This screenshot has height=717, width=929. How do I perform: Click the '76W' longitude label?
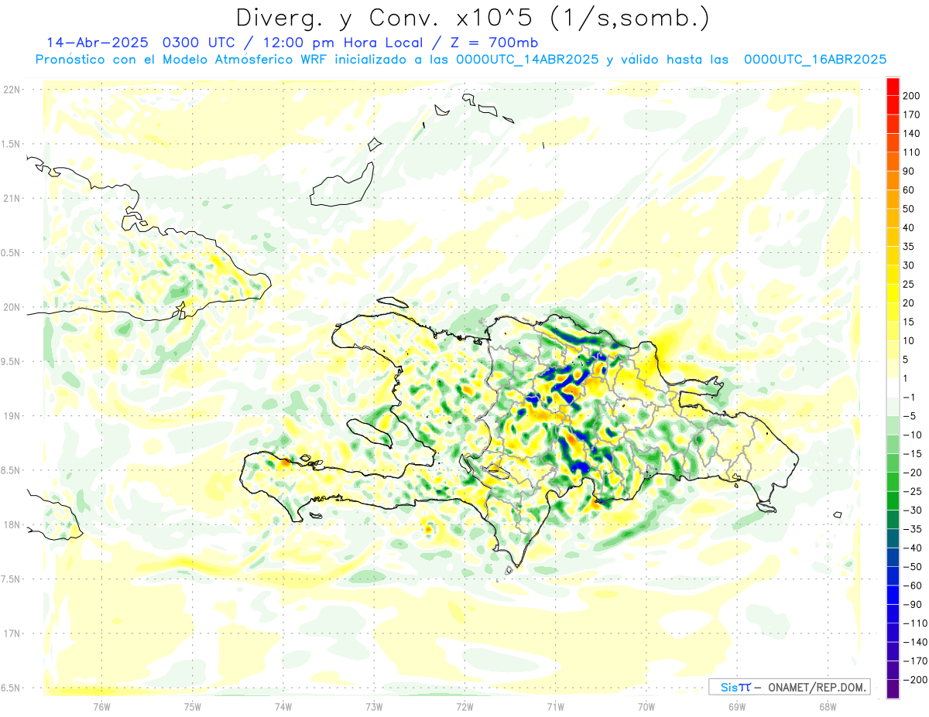click(101, 706)
